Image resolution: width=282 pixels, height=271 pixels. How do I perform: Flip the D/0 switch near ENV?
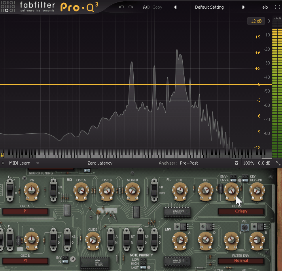click(154, 239)
